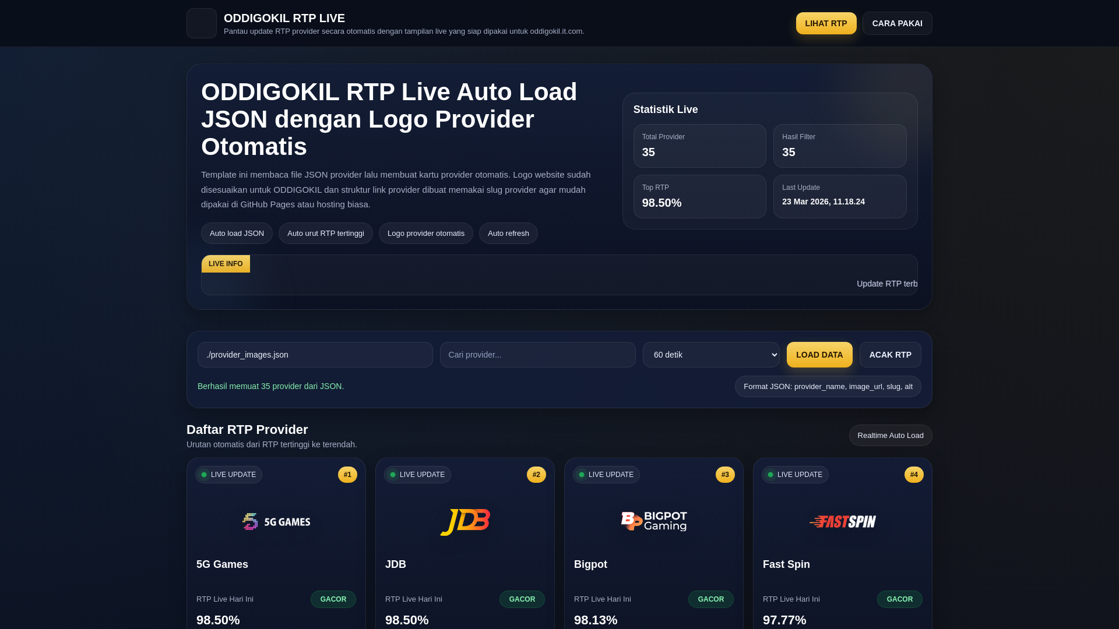Focus the provider_images.json path field
1119x629 pixels.
pyautogui.click(x=315, y=355)
